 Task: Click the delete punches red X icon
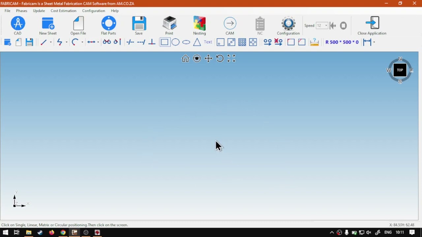point(278,42)
